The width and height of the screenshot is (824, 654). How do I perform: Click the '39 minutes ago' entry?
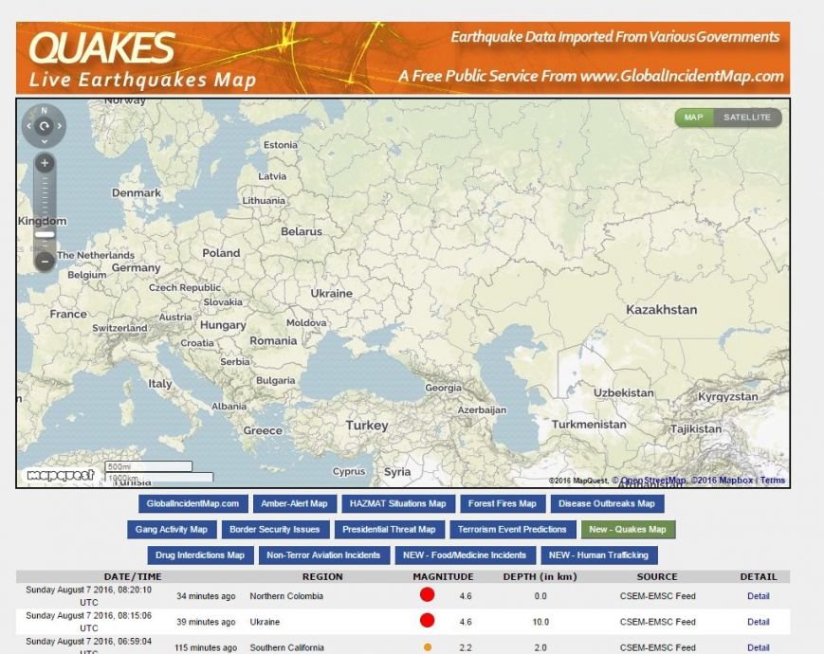point(206,622)
